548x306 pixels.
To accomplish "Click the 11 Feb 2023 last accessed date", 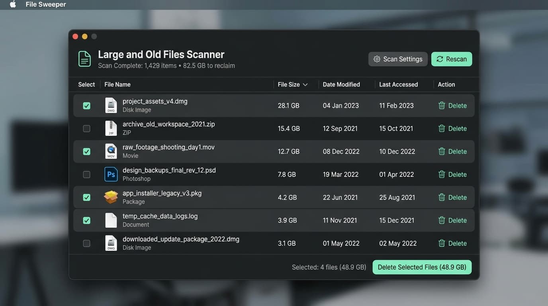I will [396, 106].
